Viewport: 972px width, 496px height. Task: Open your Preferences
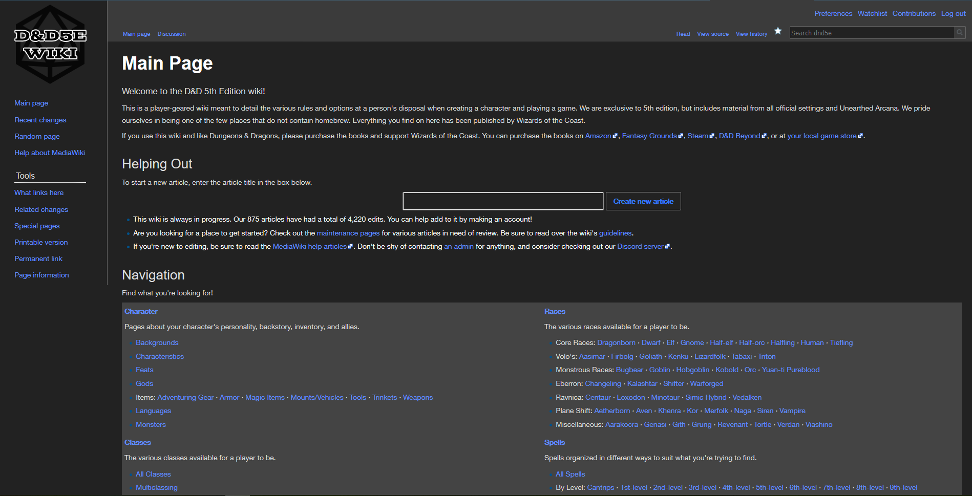[x=833, y=13]
